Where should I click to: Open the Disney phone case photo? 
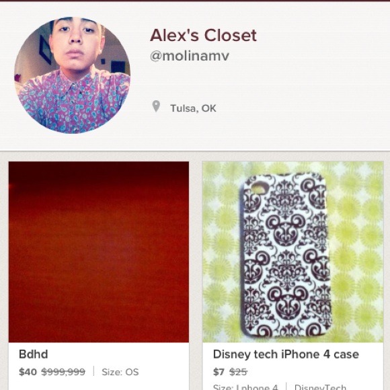click(x=292, y=251)
